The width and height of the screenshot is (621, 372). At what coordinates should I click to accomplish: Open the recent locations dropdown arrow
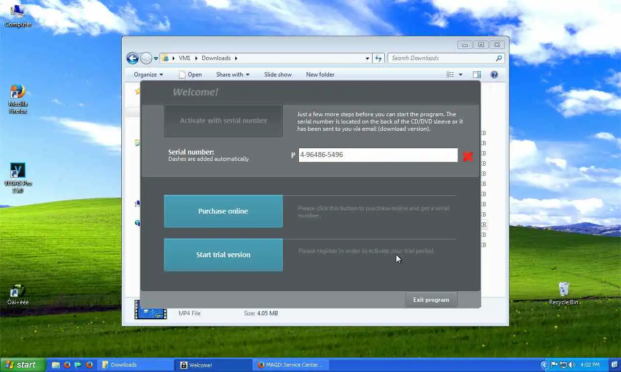click(156, 59)
